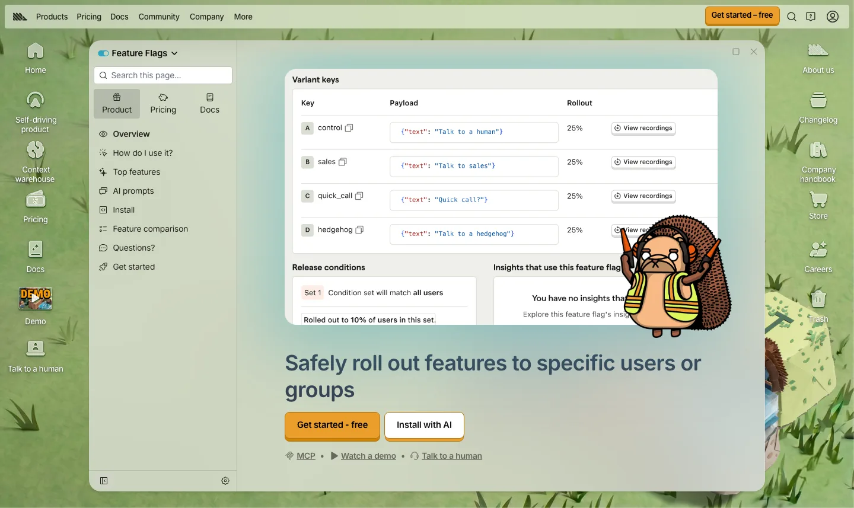Click the Install with AI button
Image resolution: width=854 pixels, height=508 pixels.
[424, 426]
